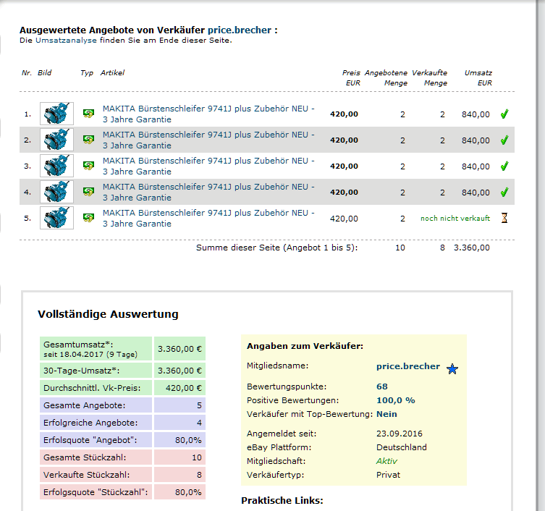This screenshot has width=545, height=511.
Task: Click the money type icon in row 3
Action: pyautogui.click(x=88, y=166)
